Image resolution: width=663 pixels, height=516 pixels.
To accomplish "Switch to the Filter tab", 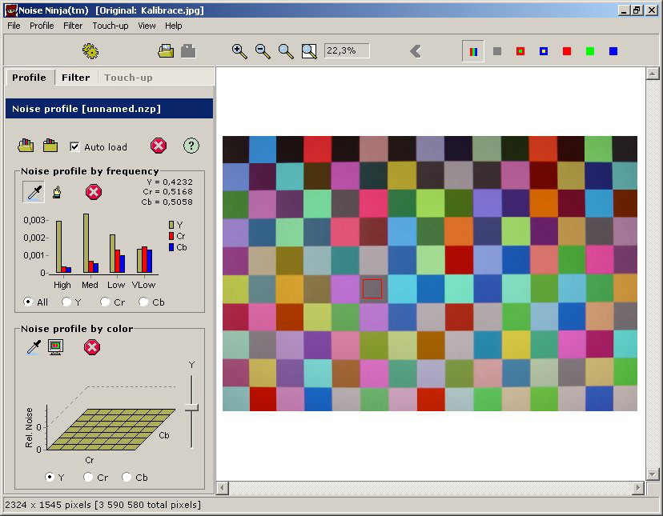I will [75, 78].
